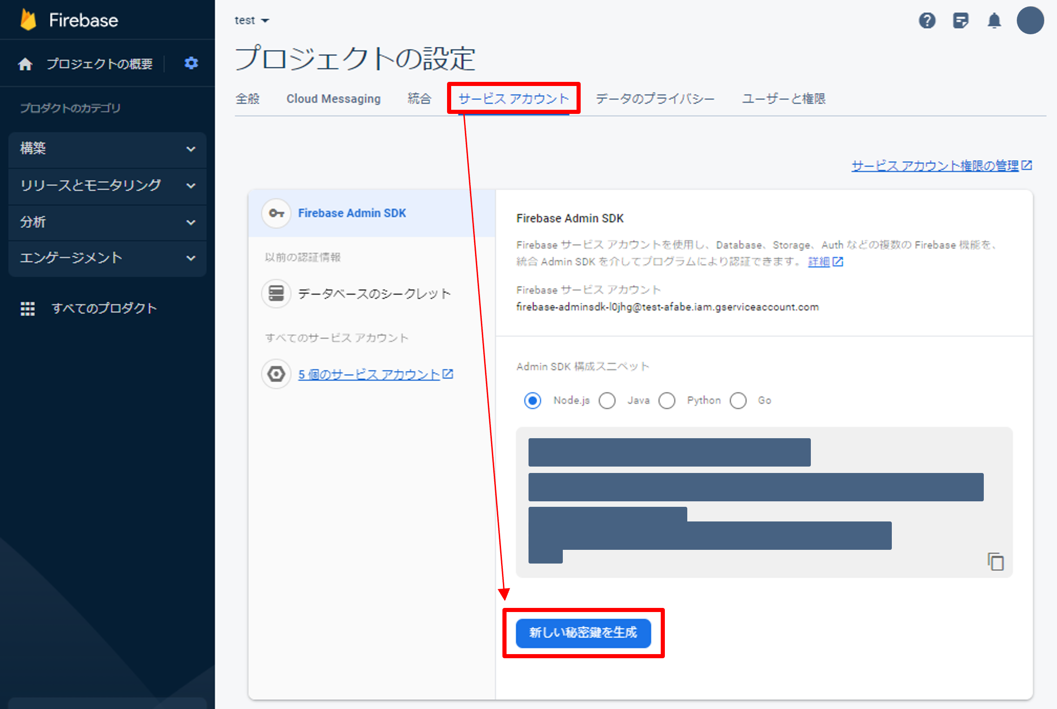Switch to the ユーザーと権限 tab

(783, 99)
